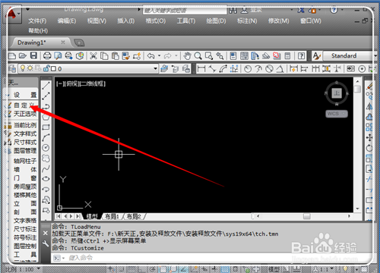Select the Polygon draw tool
This screenshot has height=273, width=380.
(46, 117)
